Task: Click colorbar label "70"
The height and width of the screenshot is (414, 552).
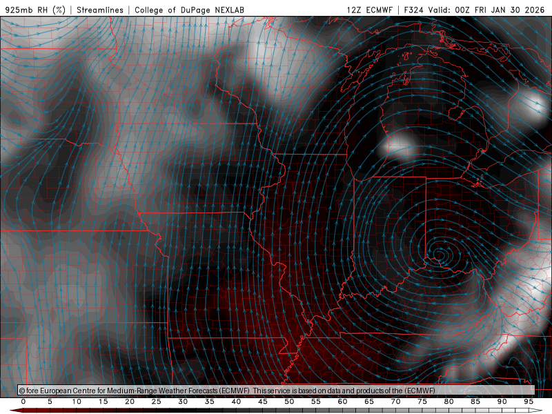Action: 395,402
